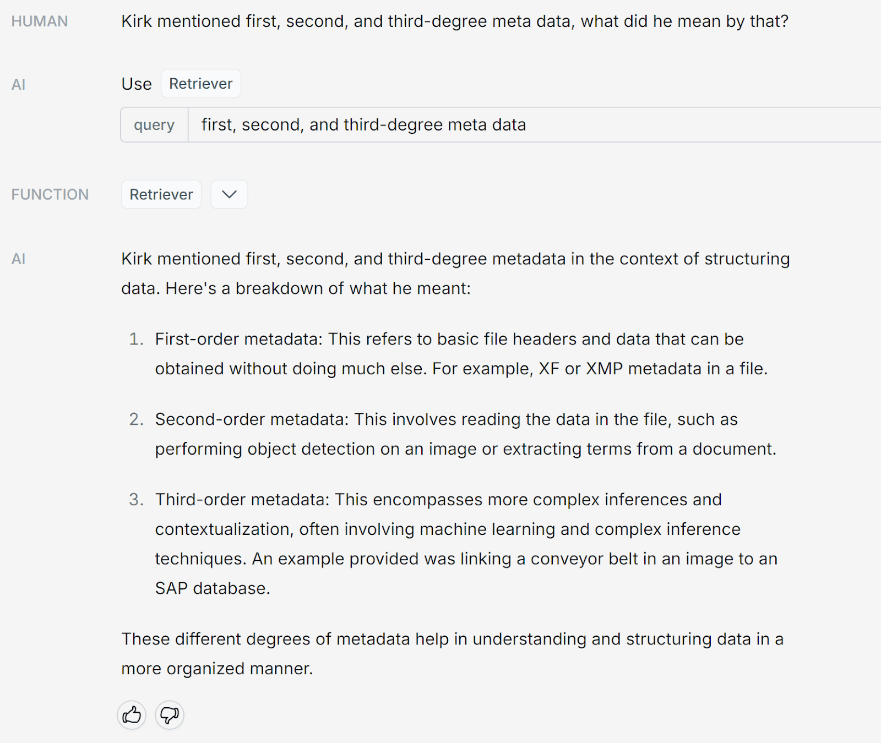Screen dimensions: 881x743
Task: Click the word Use before Retriever
Action: pyautogui.click(x=136, y=84)
